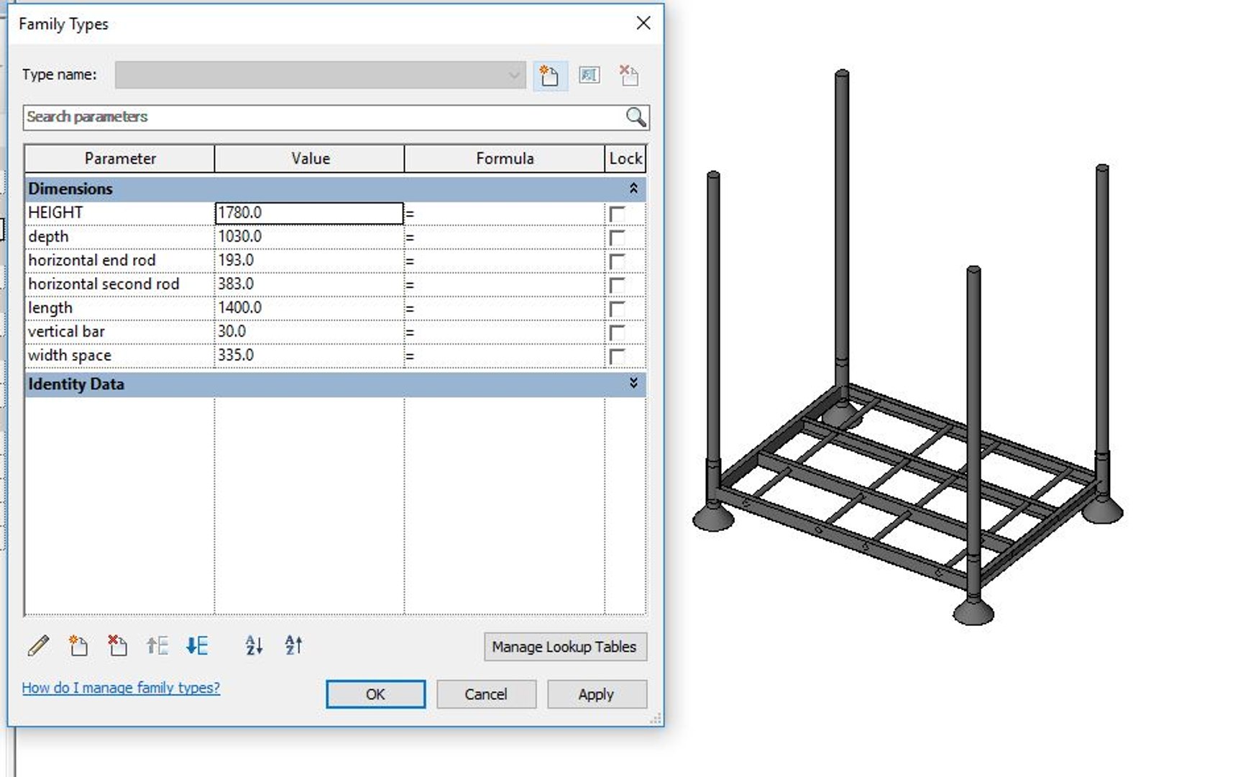Click the HEIGHT parameter name

pos(55,213)
